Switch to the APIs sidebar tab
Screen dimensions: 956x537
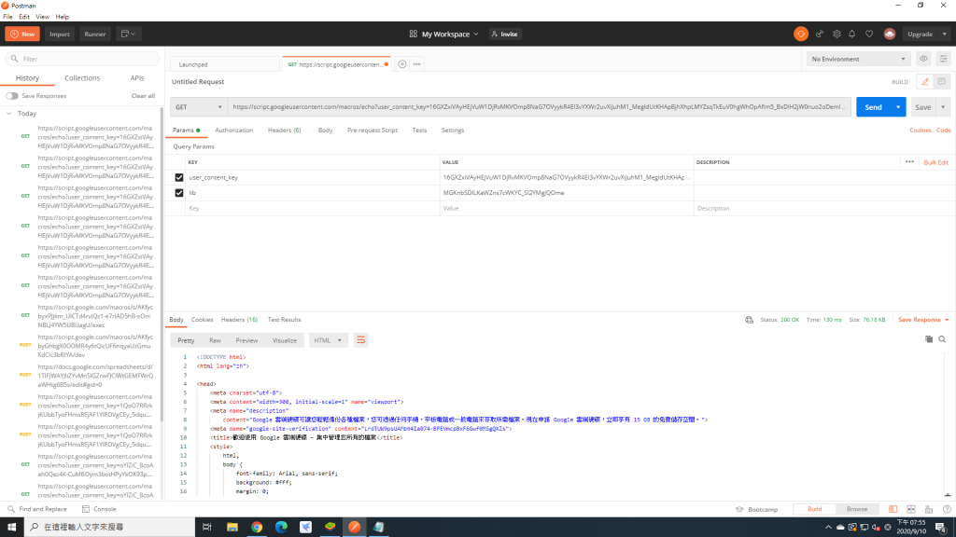137,78
